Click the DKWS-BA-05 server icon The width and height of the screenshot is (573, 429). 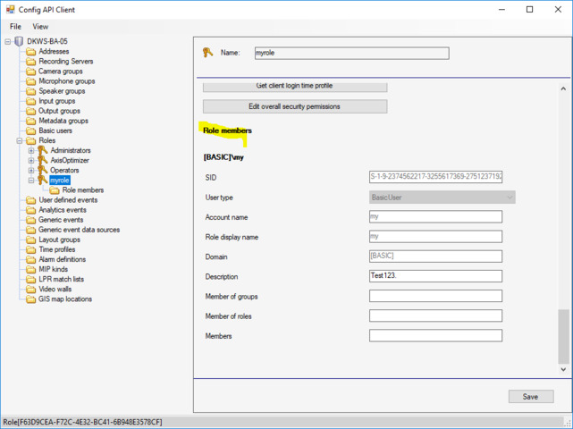click(x=19, y=41)
